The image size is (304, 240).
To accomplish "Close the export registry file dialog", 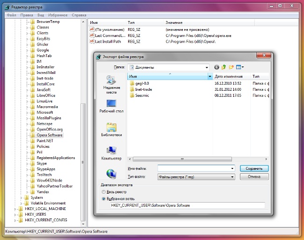I will [x=264, y=55].
